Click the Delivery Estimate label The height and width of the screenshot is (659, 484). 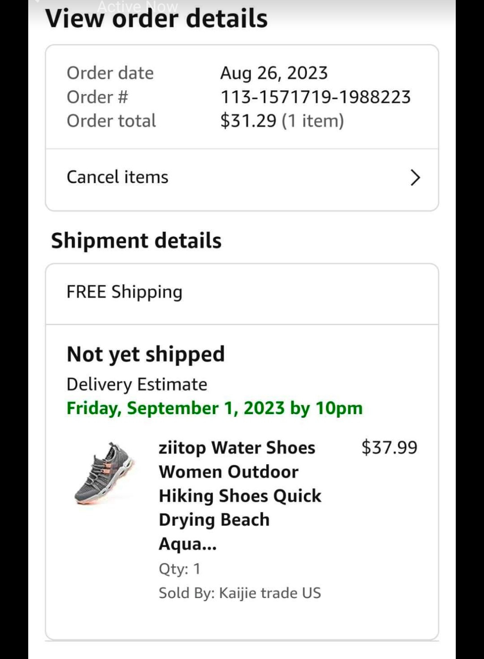(x=137, y=385)
